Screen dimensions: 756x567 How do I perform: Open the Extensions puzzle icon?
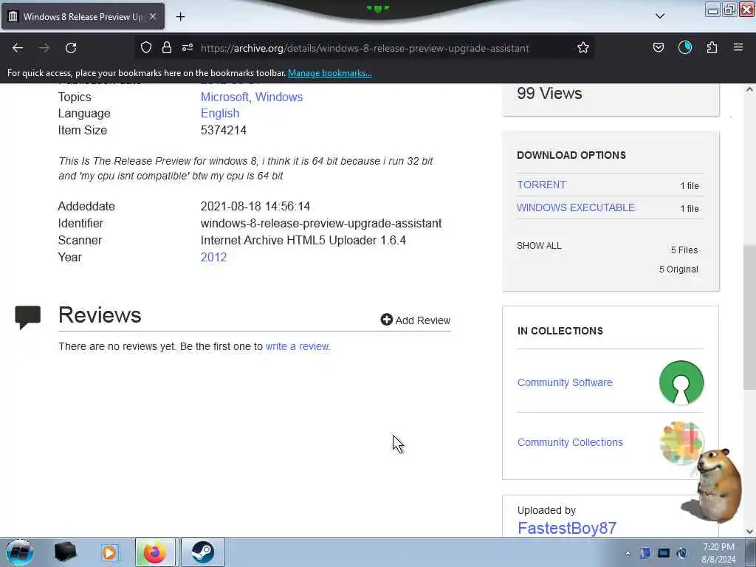click(x=712, y=47)
